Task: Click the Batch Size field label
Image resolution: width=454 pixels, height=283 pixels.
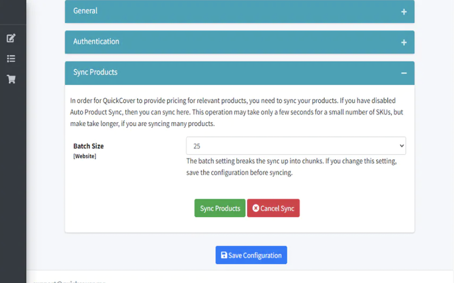Action: click(88, 146)
